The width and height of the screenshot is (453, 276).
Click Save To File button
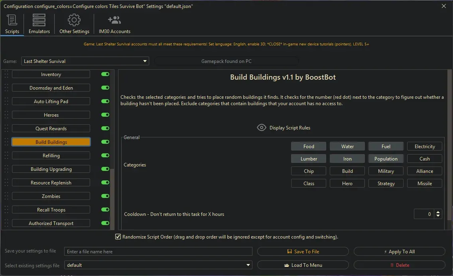pos(303,251)
